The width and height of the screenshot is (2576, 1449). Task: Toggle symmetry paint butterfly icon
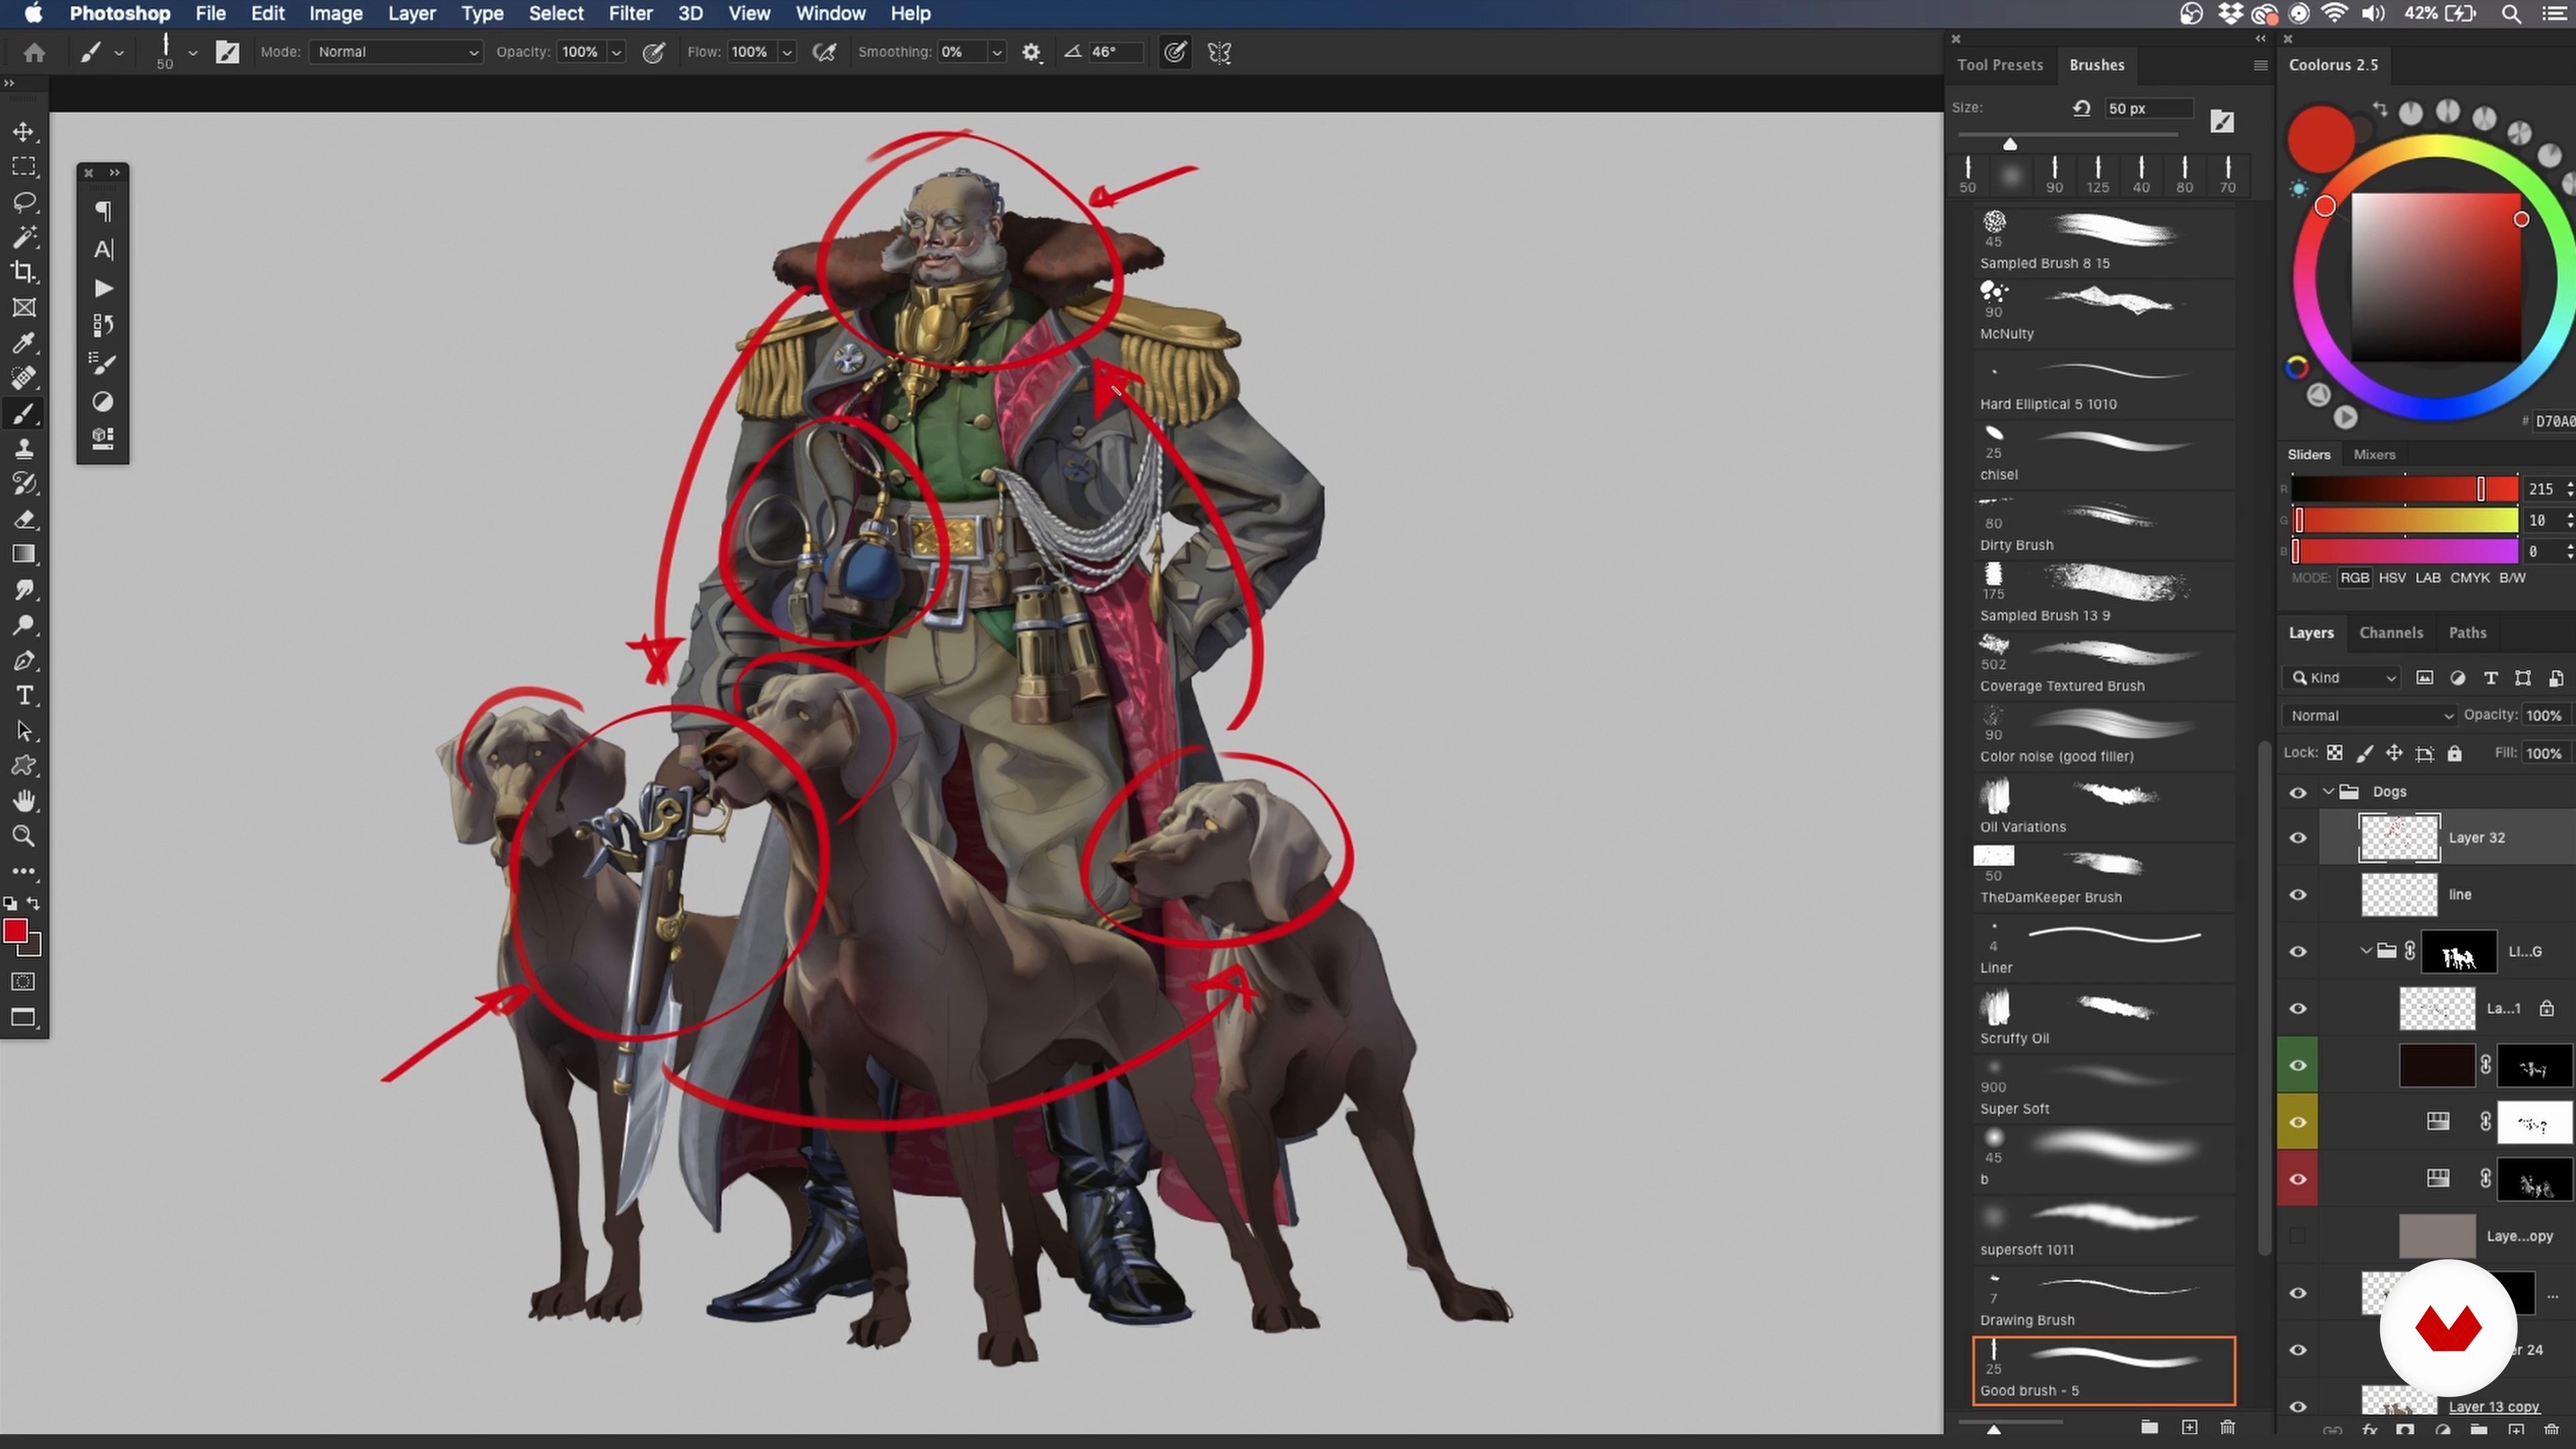tap(1219, 52)
